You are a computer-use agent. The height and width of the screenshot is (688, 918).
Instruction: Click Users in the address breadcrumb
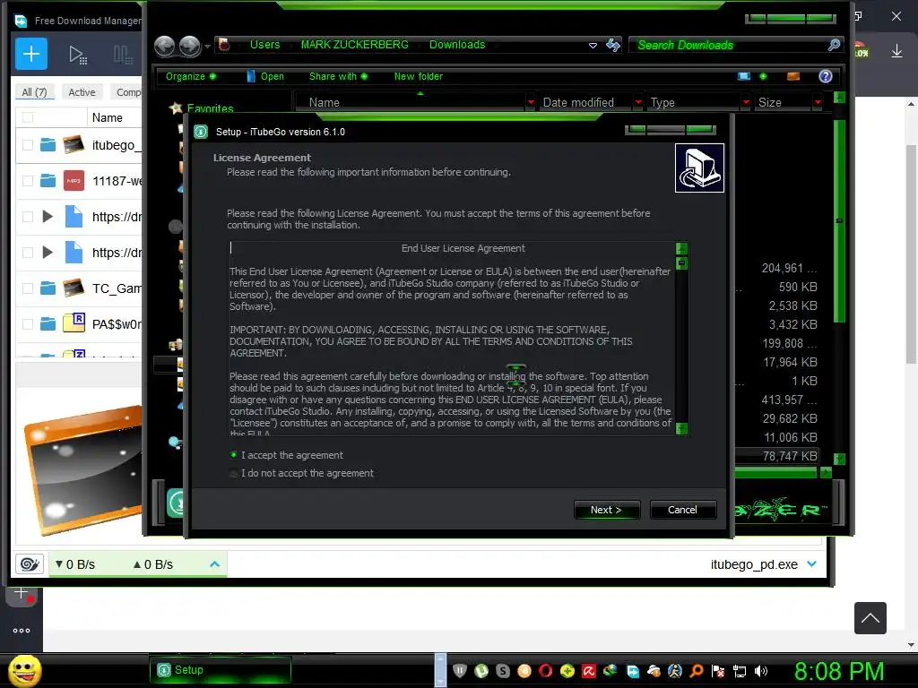[x=264, y=45]
